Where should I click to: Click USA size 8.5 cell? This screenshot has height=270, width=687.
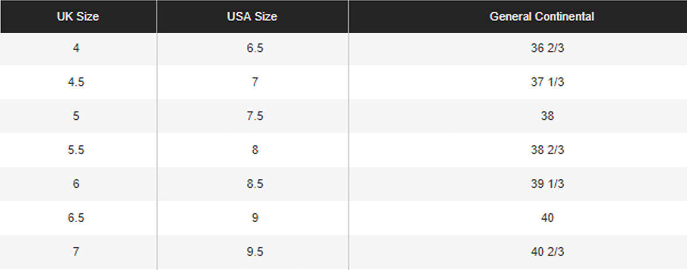point(255,184)
